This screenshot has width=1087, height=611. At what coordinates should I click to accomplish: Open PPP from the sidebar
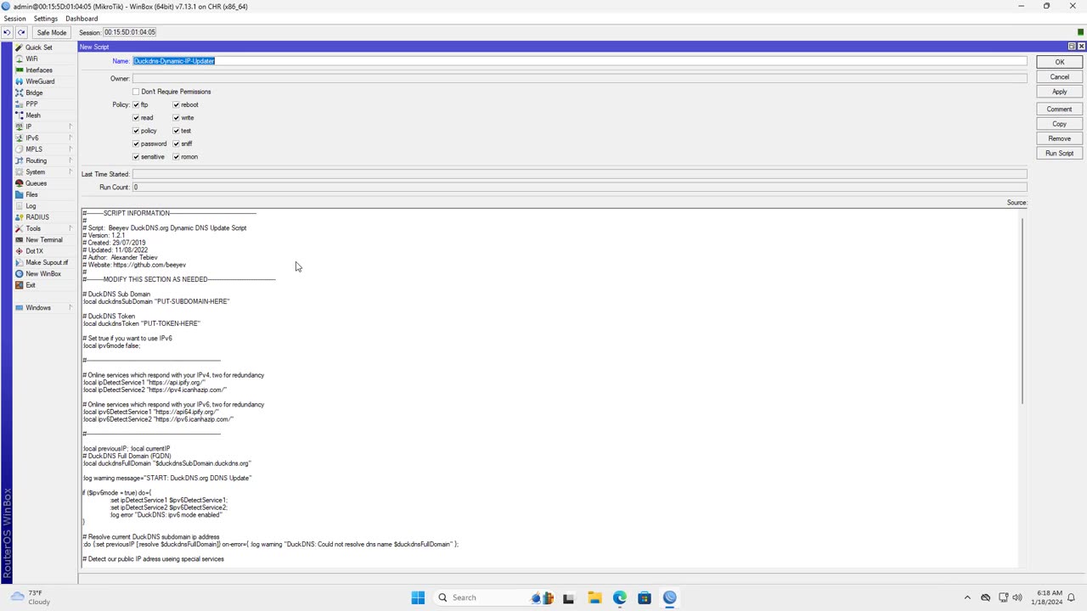pyautogui.click(x=31, y=104)
